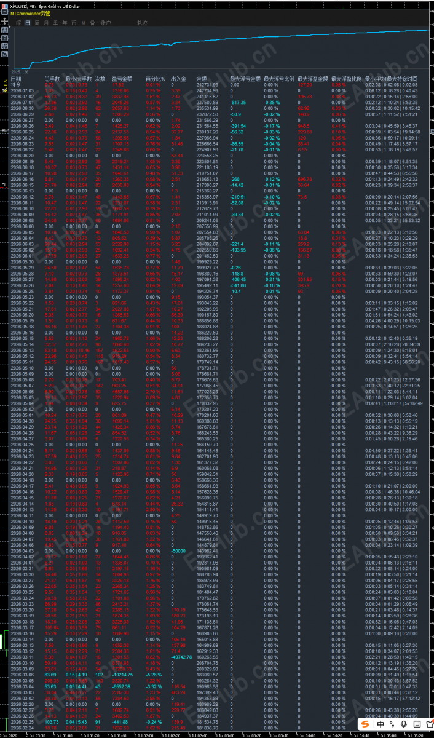Select the 2026.06.30 date row

click(x=22, y=108)
